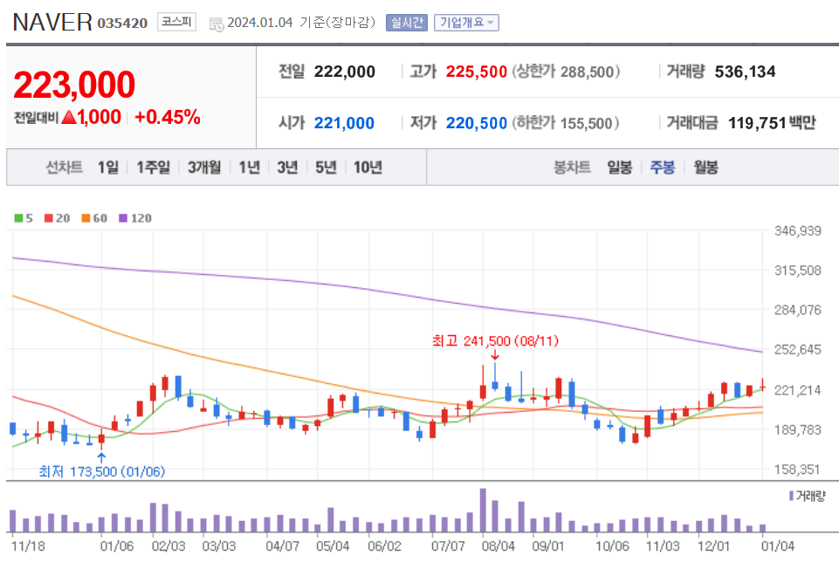The width and height of the screenshot is (839, 576).
Task: Click the 08/04 date on the x-axis
Action: click(499, 546)
